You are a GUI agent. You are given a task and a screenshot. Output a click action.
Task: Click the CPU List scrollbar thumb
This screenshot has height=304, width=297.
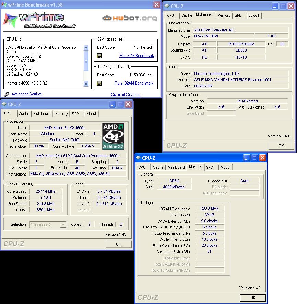tap(86, 61)
